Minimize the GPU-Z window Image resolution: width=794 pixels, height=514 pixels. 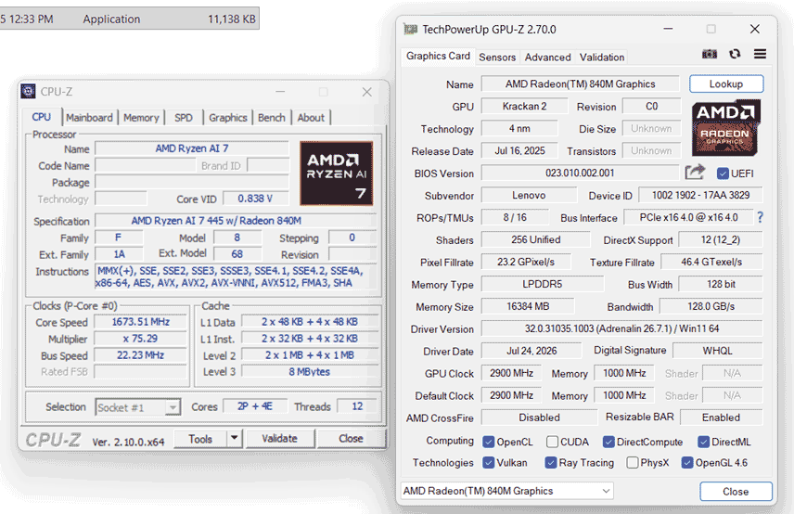tap(668, 29)
